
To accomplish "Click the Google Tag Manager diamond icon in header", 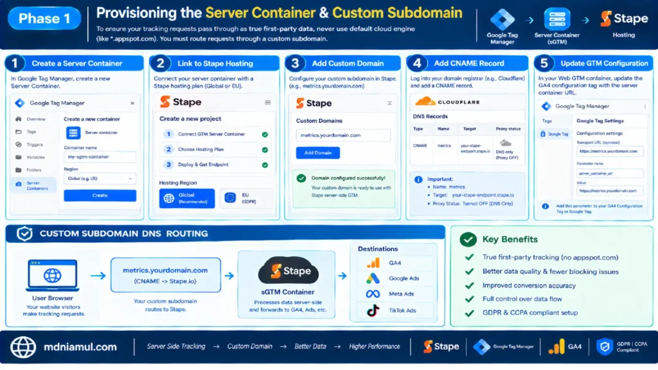I will pyautogui.click(x=502, y=19).
